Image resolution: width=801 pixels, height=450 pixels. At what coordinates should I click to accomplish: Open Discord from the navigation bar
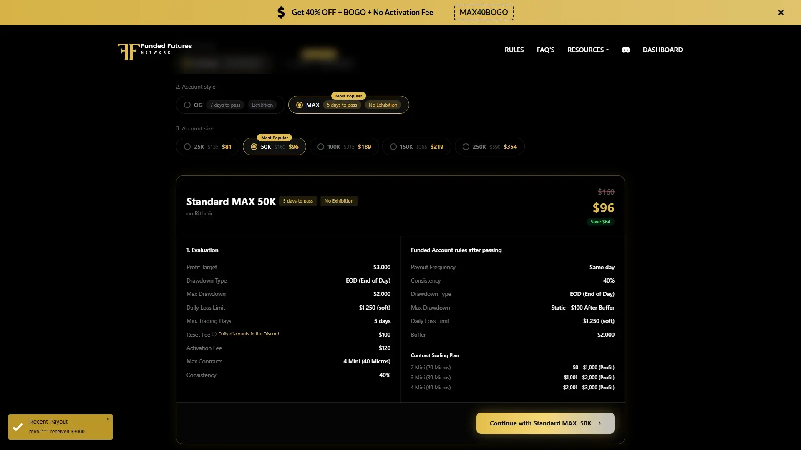click(x=626, y=50)
